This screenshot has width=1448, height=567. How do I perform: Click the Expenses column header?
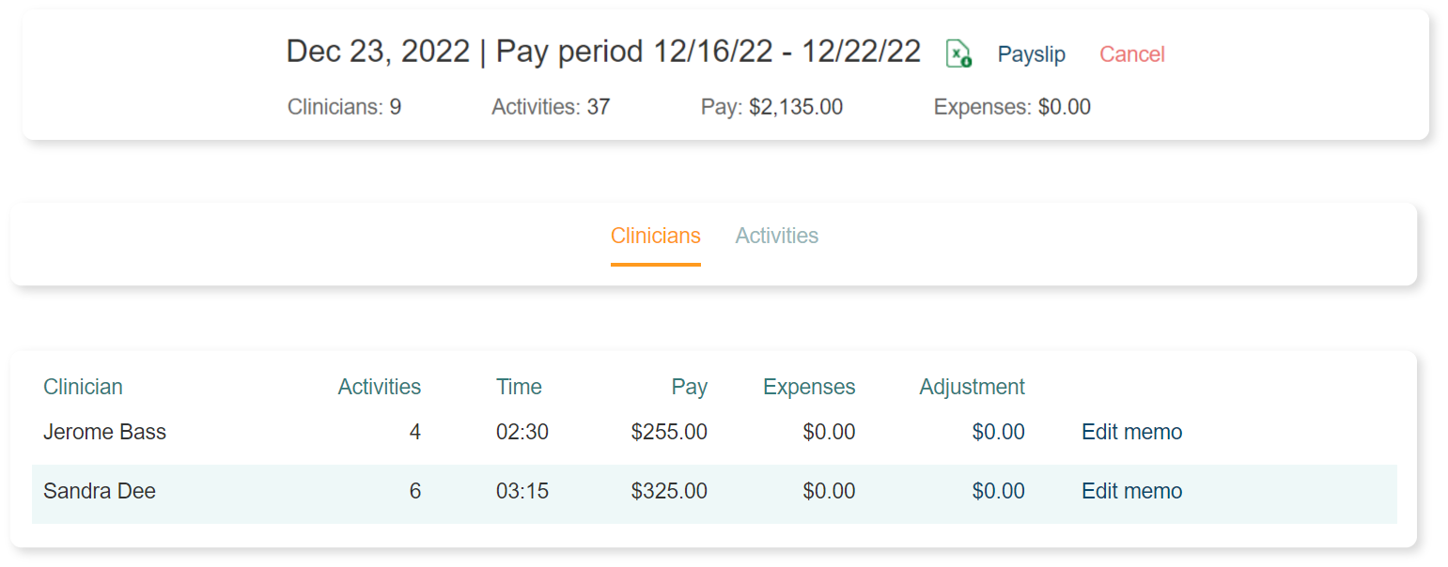pyautogui.click(x=808, y=387)
